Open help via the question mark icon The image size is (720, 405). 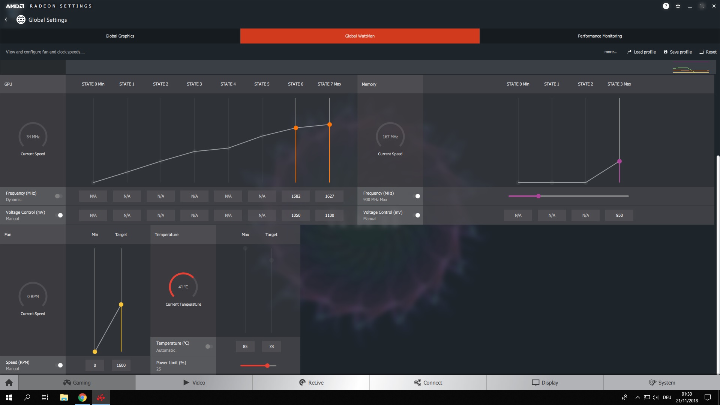click(666, 6)
